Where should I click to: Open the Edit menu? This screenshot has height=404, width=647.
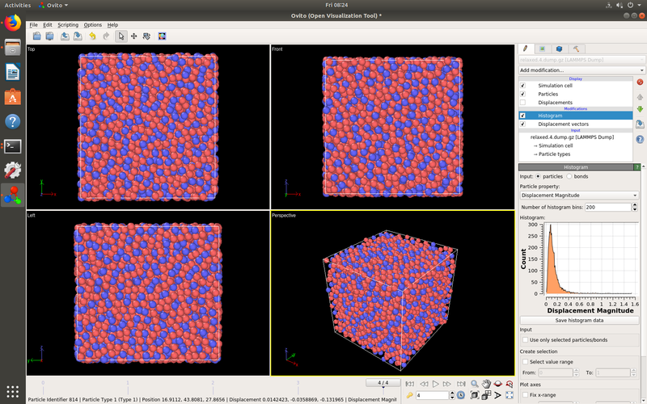point(48,25)
